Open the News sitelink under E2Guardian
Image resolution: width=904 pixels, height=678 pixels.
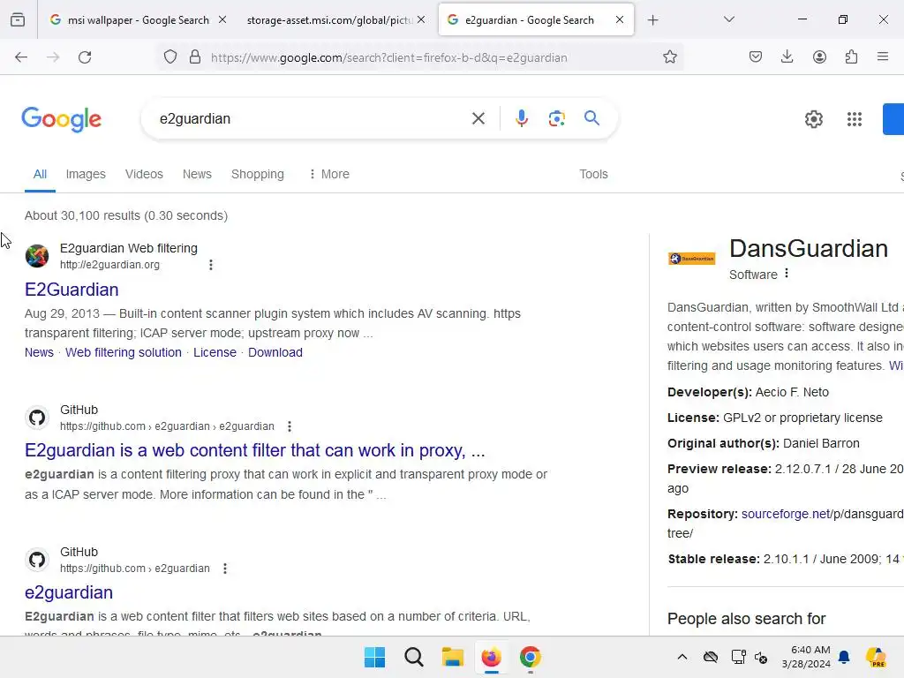(39, 352)
